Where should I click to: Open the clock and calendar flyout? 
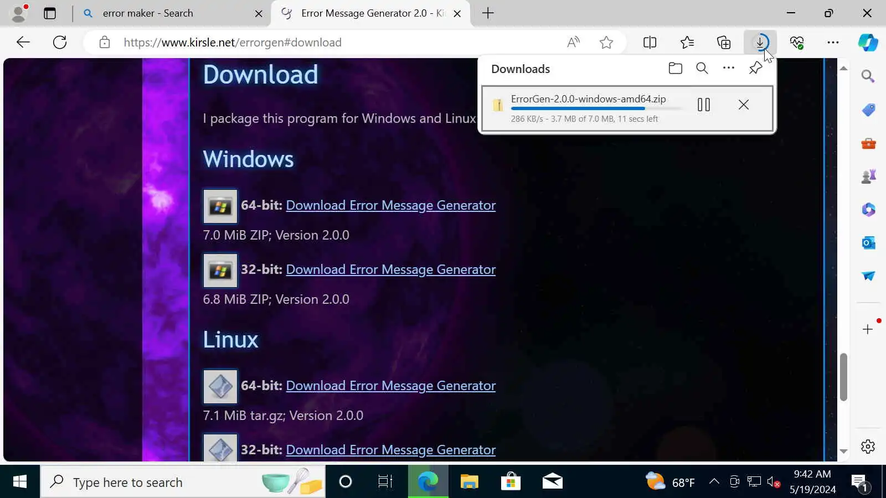(812, 482)
